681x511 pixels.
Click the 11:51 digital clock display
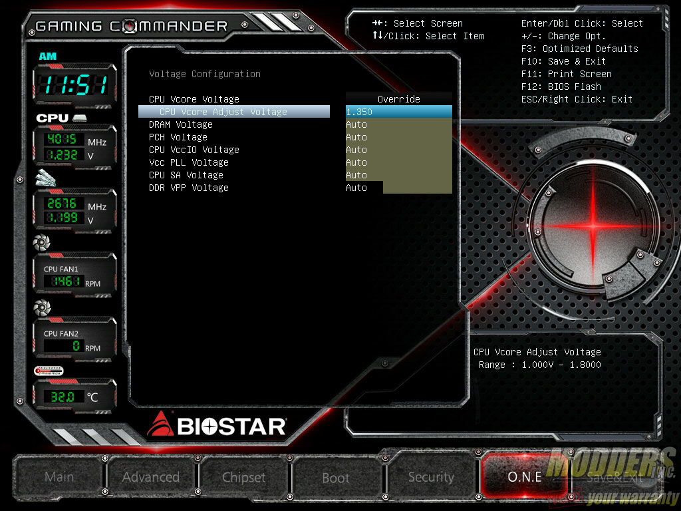(75, 85)
